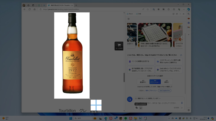This screenshot has width=216, height=121.
Task: Use the Copilot microphone input
Action: coord(182,103)
